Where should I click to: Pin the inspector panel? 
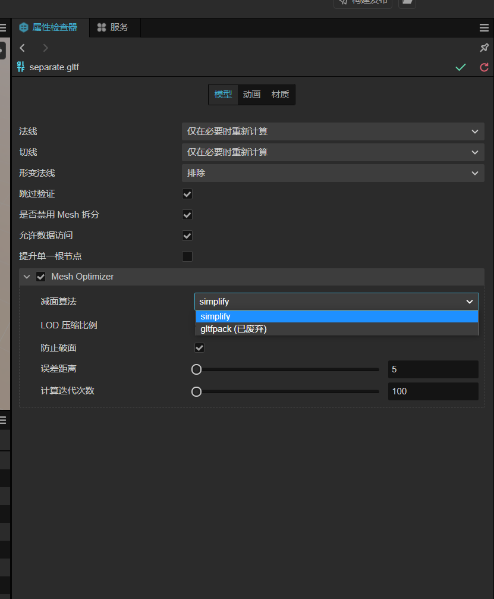tap(484, 48)
